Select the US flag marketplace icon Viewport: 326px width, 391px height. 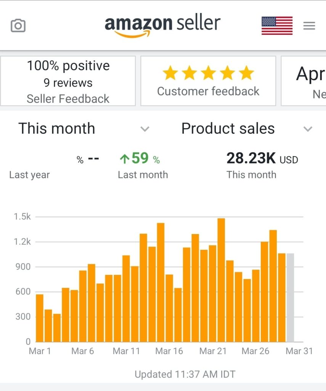[x=277, y=26]
